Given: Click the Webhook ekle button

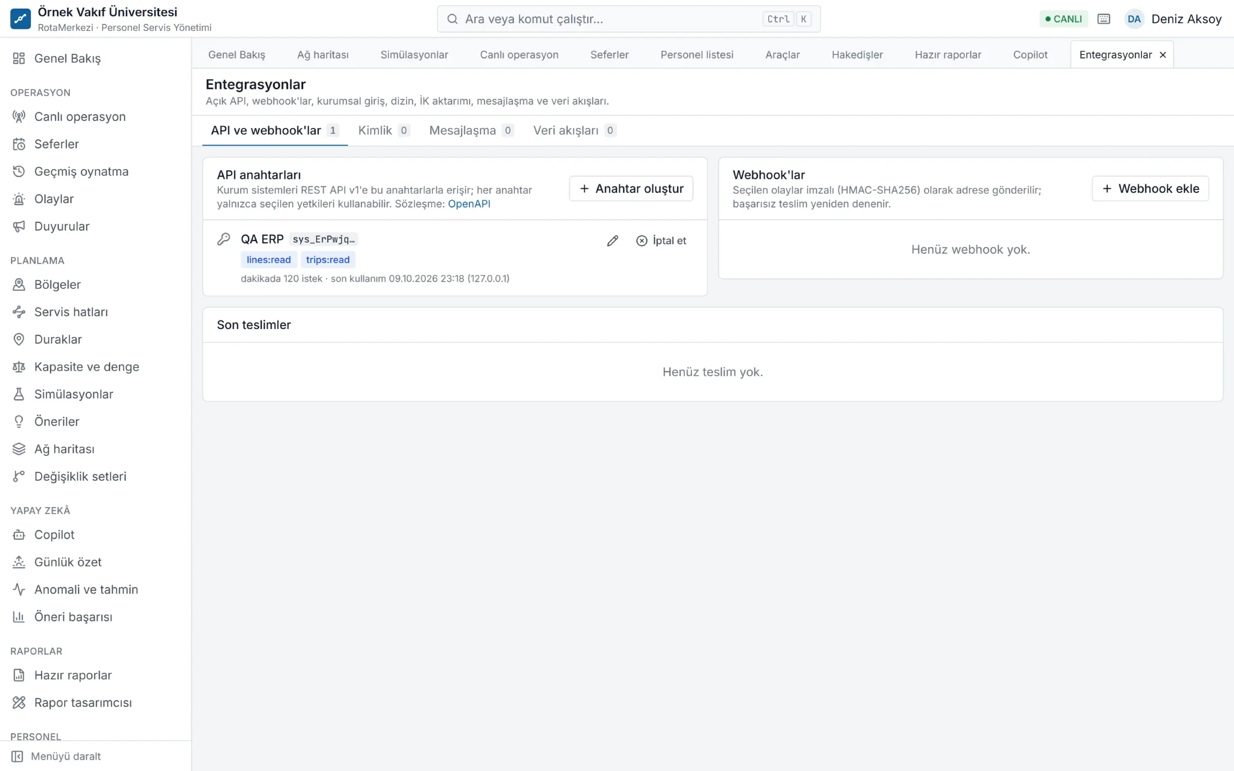Looking at the screenshot, I should [1150, 189].
